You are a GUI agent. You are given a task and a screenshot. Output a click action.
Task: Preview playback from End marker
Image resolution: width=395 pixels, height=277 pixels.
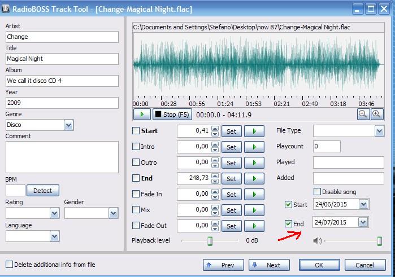click(254, 179)
